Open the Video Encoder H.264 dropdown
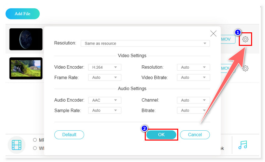Viewport: 265px width, 162px height. [x=105, y=67]
